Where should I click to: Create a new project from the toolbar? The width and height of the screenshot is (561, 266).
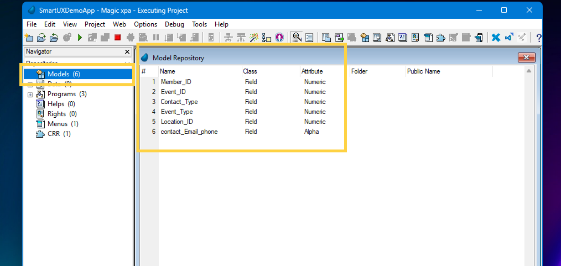[29, 37]
